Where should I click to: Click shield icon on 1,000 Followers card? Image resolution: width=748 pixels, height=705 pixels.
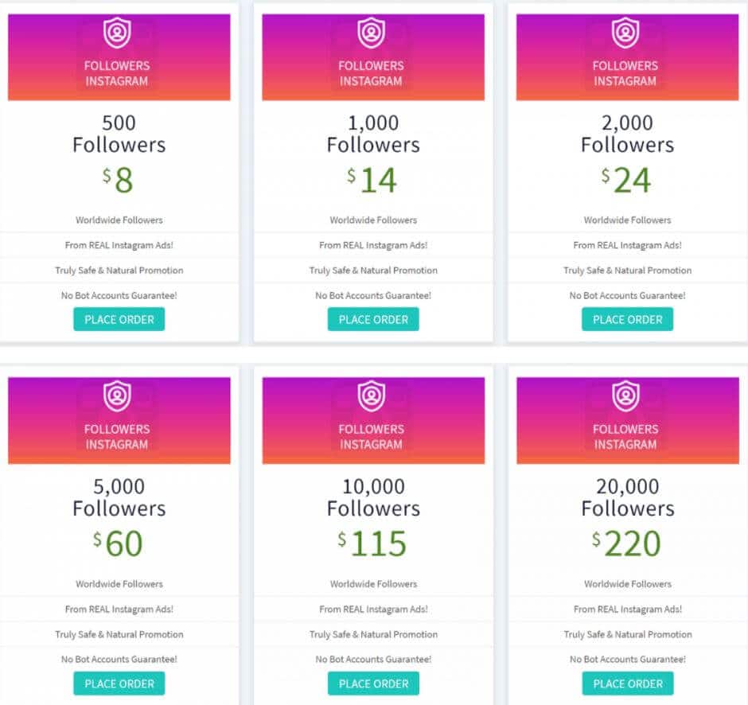tap(371, 33)
